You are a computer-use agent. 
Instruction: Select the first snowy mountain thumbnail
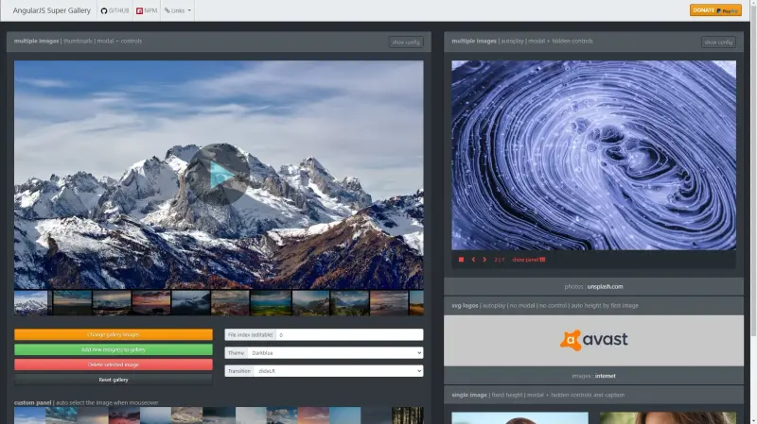31,302
